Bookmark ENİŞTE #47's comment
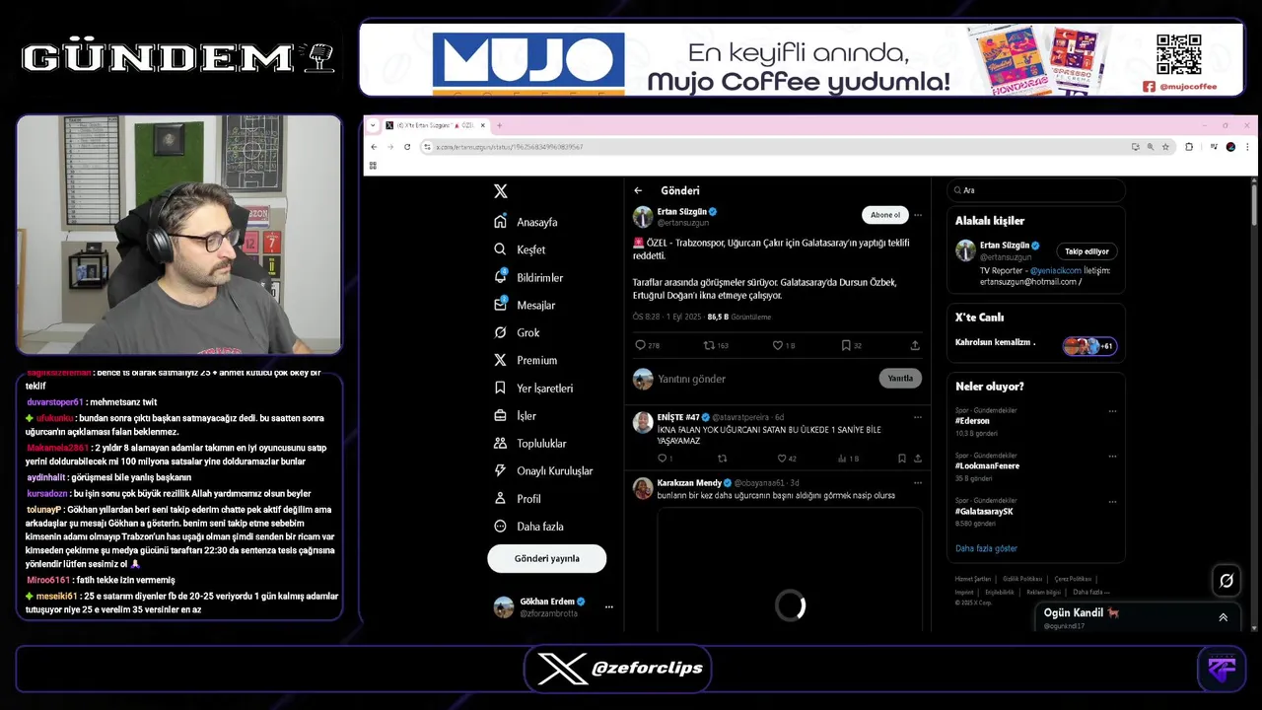The width and height of the screenshot is (1262, 710). (x=901, y=459)
